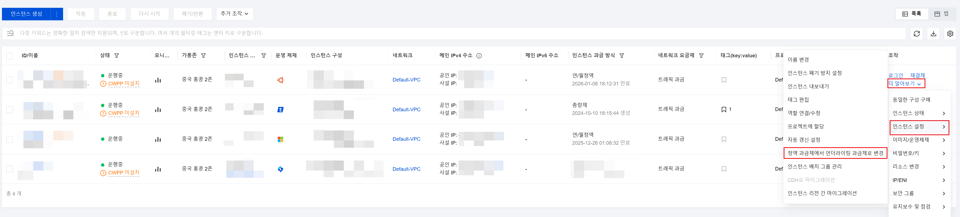The height and width of the screenshot is (217, 960).
Task: Switch to the 목록 list view
Action: tap(911, 14)
